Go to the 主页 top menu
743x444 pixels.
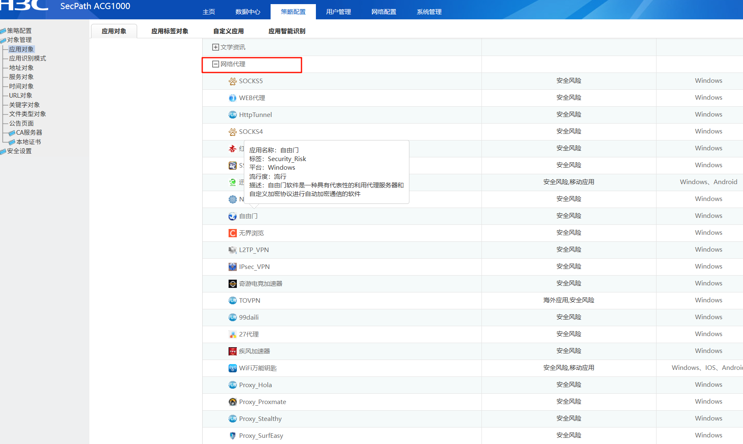(x=209, y=12)
